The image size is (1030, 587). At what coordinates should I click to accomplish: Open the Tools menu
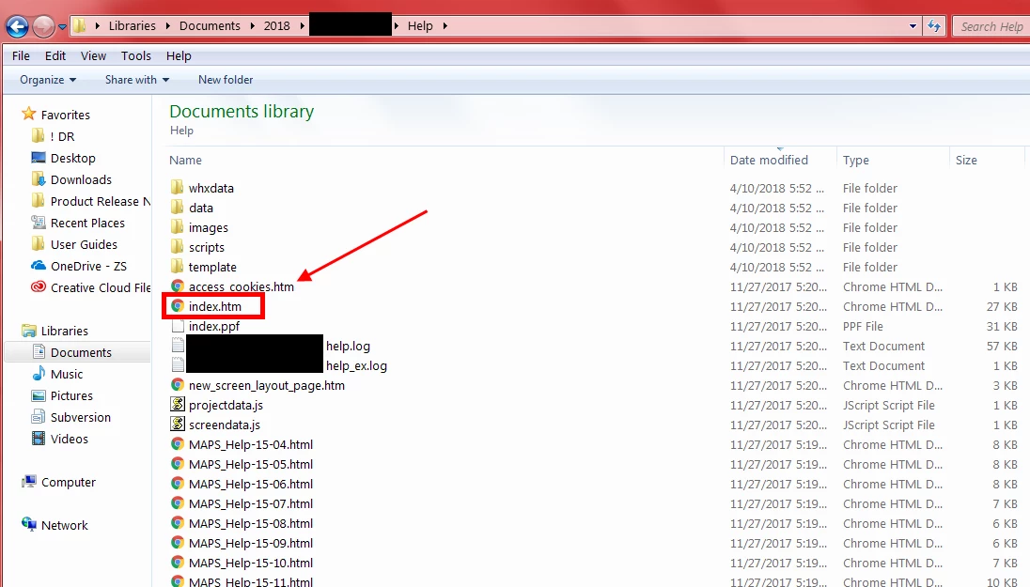click(x=136, y=55)
